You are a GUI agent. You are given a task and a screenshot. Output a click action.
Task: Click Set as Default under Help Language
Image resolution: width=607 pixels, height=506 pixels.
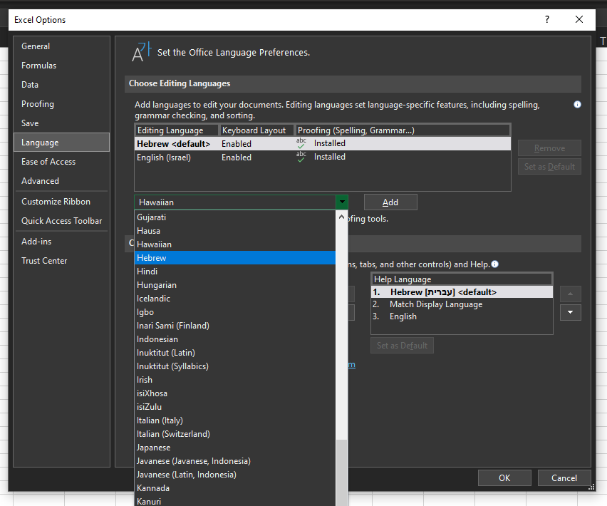[x=402, y=346]
